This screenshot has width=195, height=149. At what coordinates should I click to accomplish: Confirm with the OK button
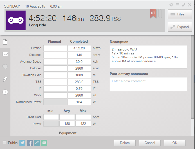tap(175, 143)
